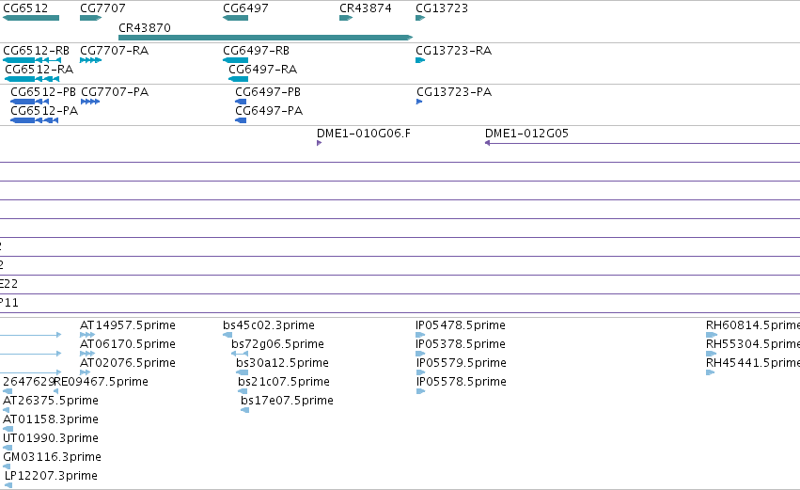Click the RH60814.5prime EST label
The height and width of the screenshot is (490, 800).
point(753,325)
